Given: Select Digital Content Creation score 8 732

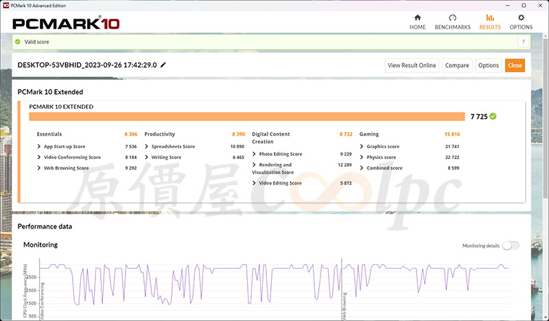Looking at the screenshot, I should 346,134.
